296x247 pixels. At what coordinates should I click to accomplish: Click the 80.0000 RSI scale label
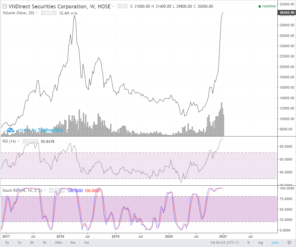point(286,146)
